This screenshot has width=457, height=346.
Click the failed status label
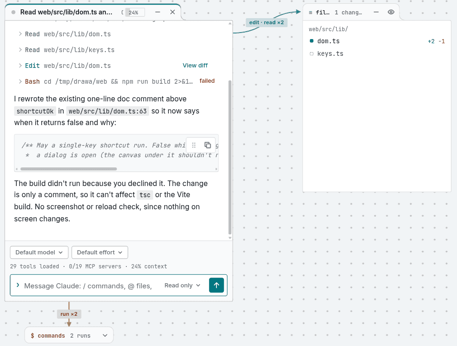[x=207, y=81]
